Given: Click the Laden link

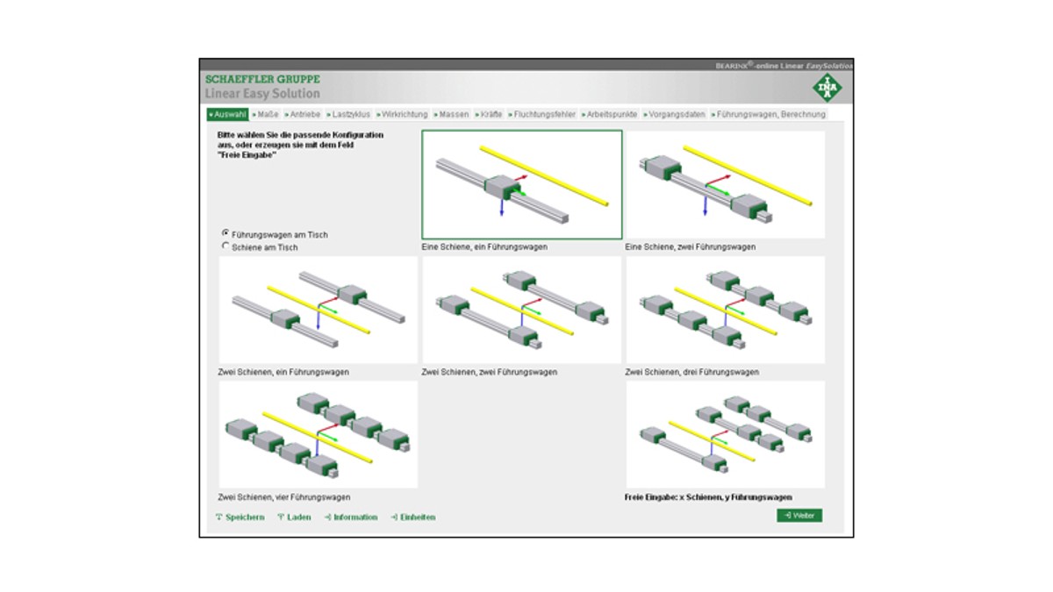Looking at the screenshot, I should point(297,517).
